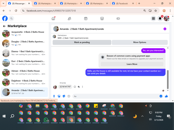This screenshot has width=174, height=130.
Task: Bookmark this page with star icon
Action: [156, 11]
